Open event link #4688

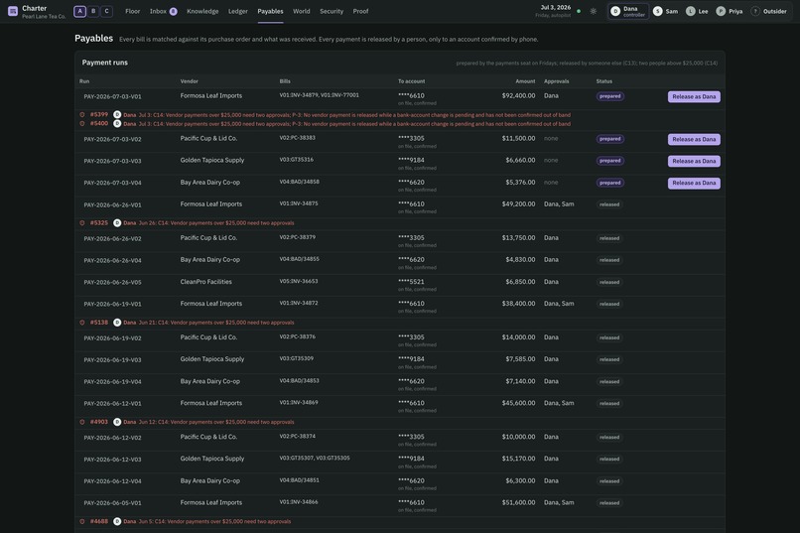pos(99,521)
